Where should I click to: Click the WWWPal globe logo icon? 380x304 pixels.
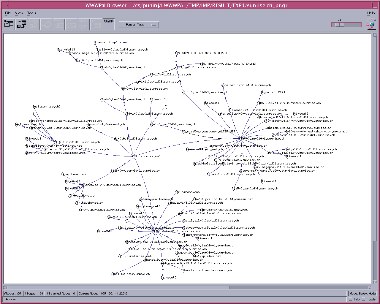click(x=371, y=24)
